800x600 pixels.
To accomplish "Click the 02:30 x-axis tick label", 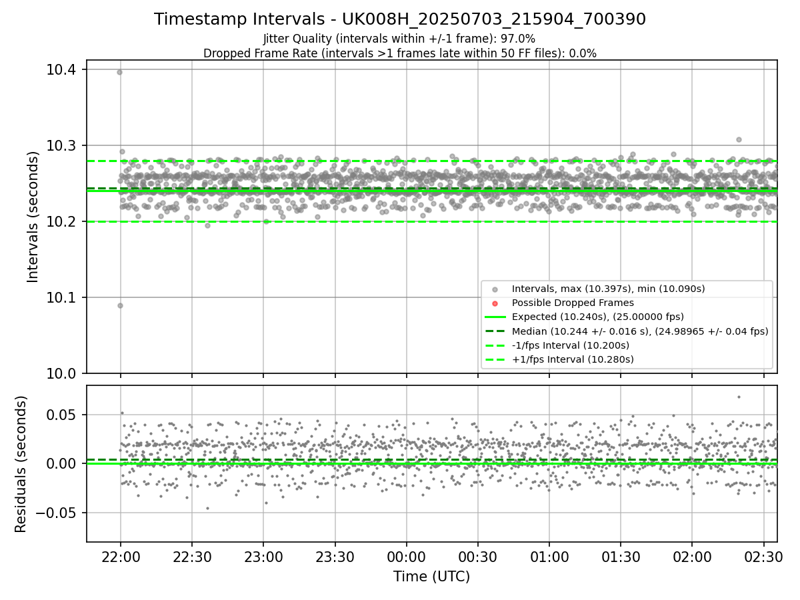I will (x=763, y=556).
